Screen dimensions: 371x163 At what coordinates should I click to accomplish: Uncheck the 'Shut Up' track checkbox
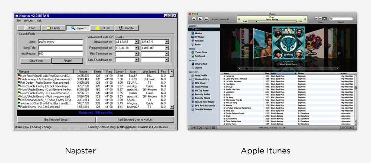click(x=224, y=87)
